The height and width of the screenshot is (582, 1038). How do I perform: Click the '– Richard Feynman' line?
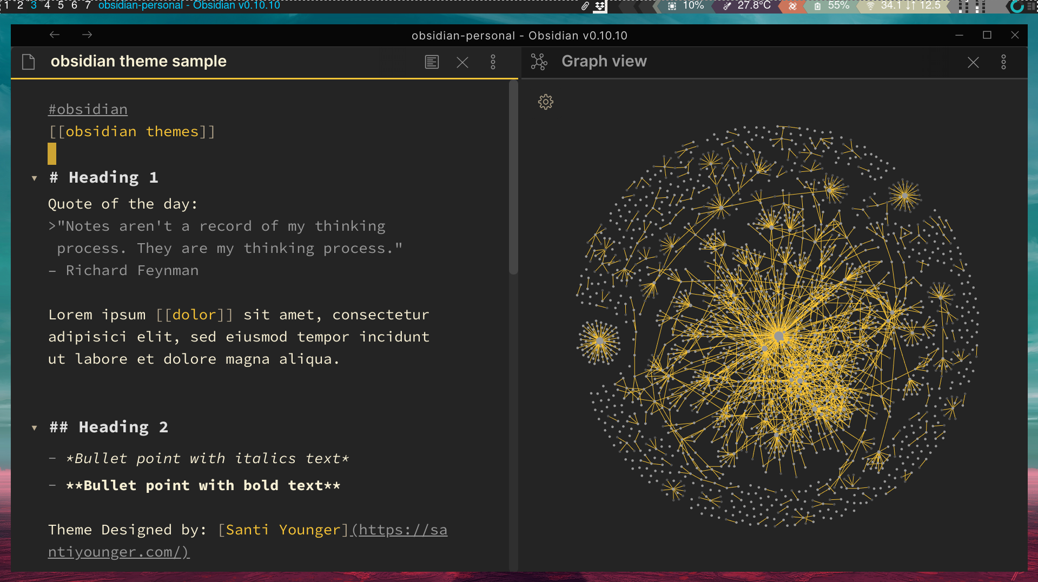123,270
